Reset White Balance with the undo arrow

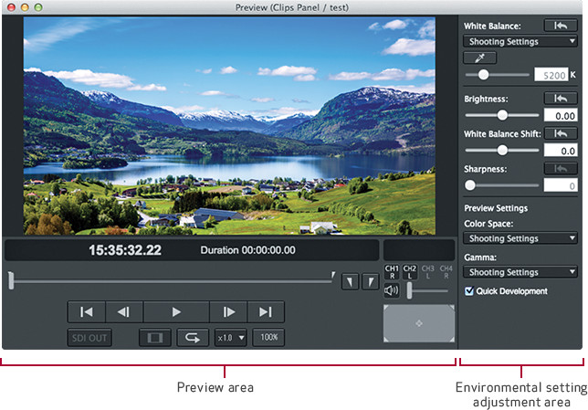tap(560, 26)
